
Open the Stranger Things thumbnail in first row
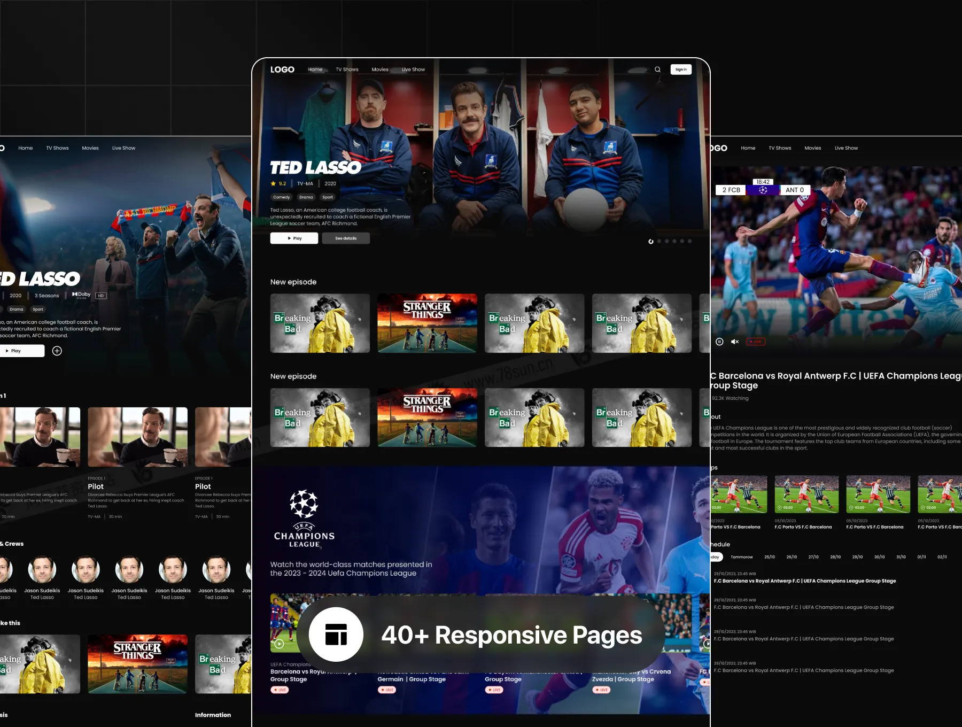coord(427,323)
